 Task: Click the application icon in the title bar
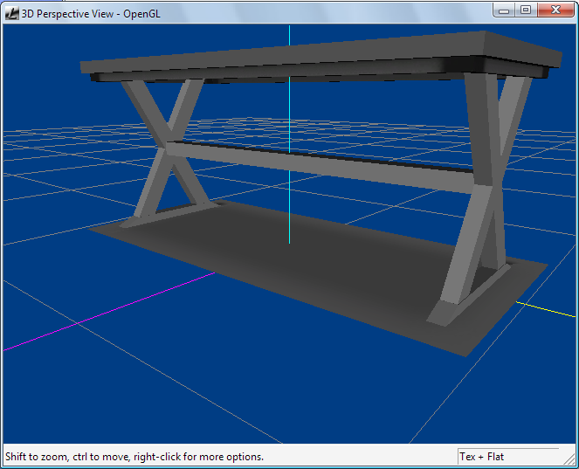click(x=12, y=12)
